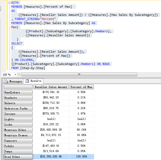Click the cell $258,712.93

pyautogui.click(x=51, y=103)
